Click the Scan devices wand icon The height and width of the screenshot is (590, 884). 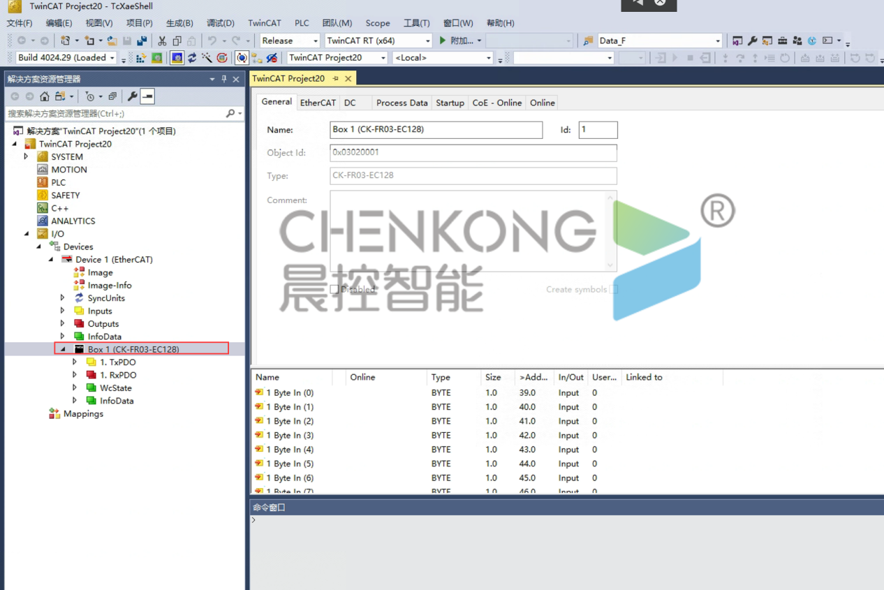pyautogui.click(x=207, y=58)
